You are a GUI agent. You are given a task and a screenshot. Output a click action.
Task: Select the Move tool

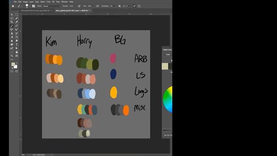12,14
